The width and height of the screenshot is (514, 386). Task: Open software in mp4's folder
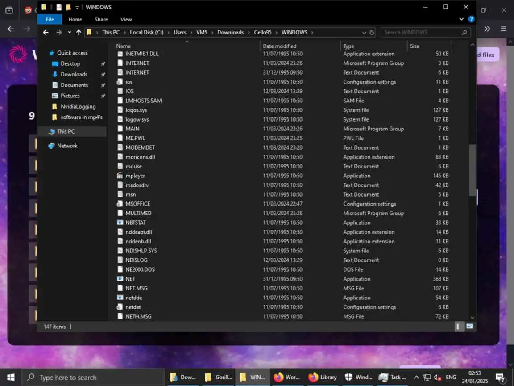click(81, 117)
